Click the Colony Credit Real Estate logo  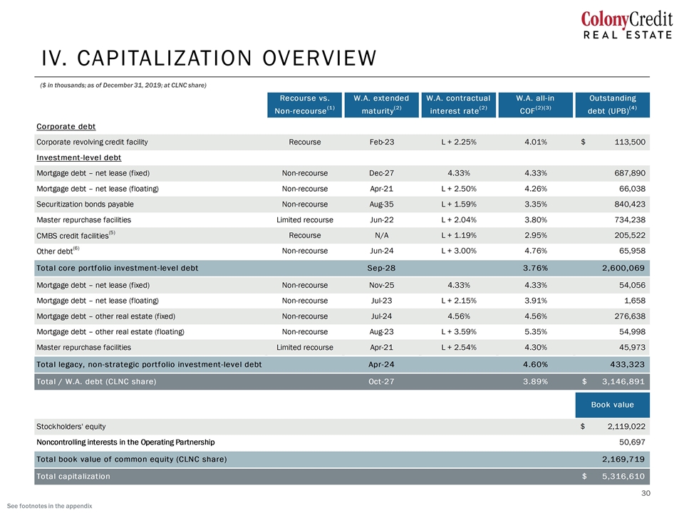click(627, 26)
